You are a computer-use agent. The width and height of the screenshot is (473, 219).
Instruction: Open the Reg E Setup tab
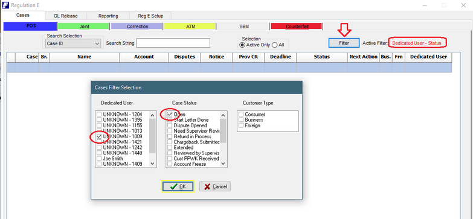(x=150, y=16)
